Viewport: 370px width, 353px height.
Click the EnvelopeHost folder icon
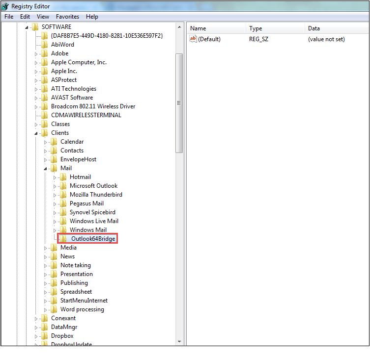pyautogui.click(x=54, y=159)
